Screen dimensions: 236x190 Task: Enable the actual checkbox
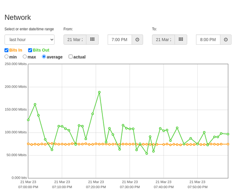pyautogui.click(x=71, y=57)
